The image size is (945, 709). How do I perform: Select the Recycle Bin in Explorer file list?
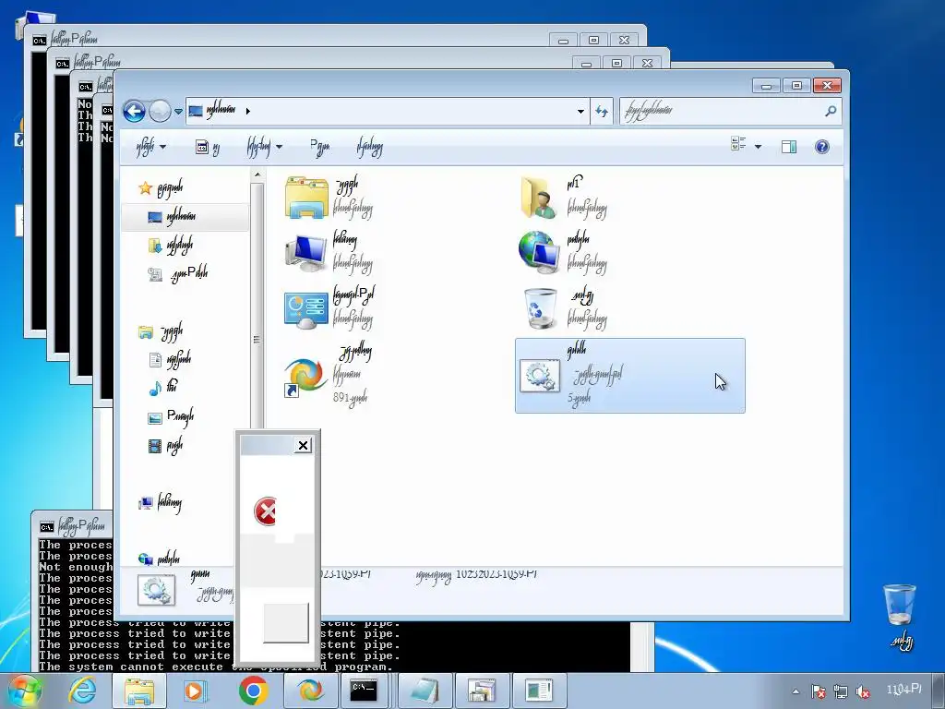540,308
